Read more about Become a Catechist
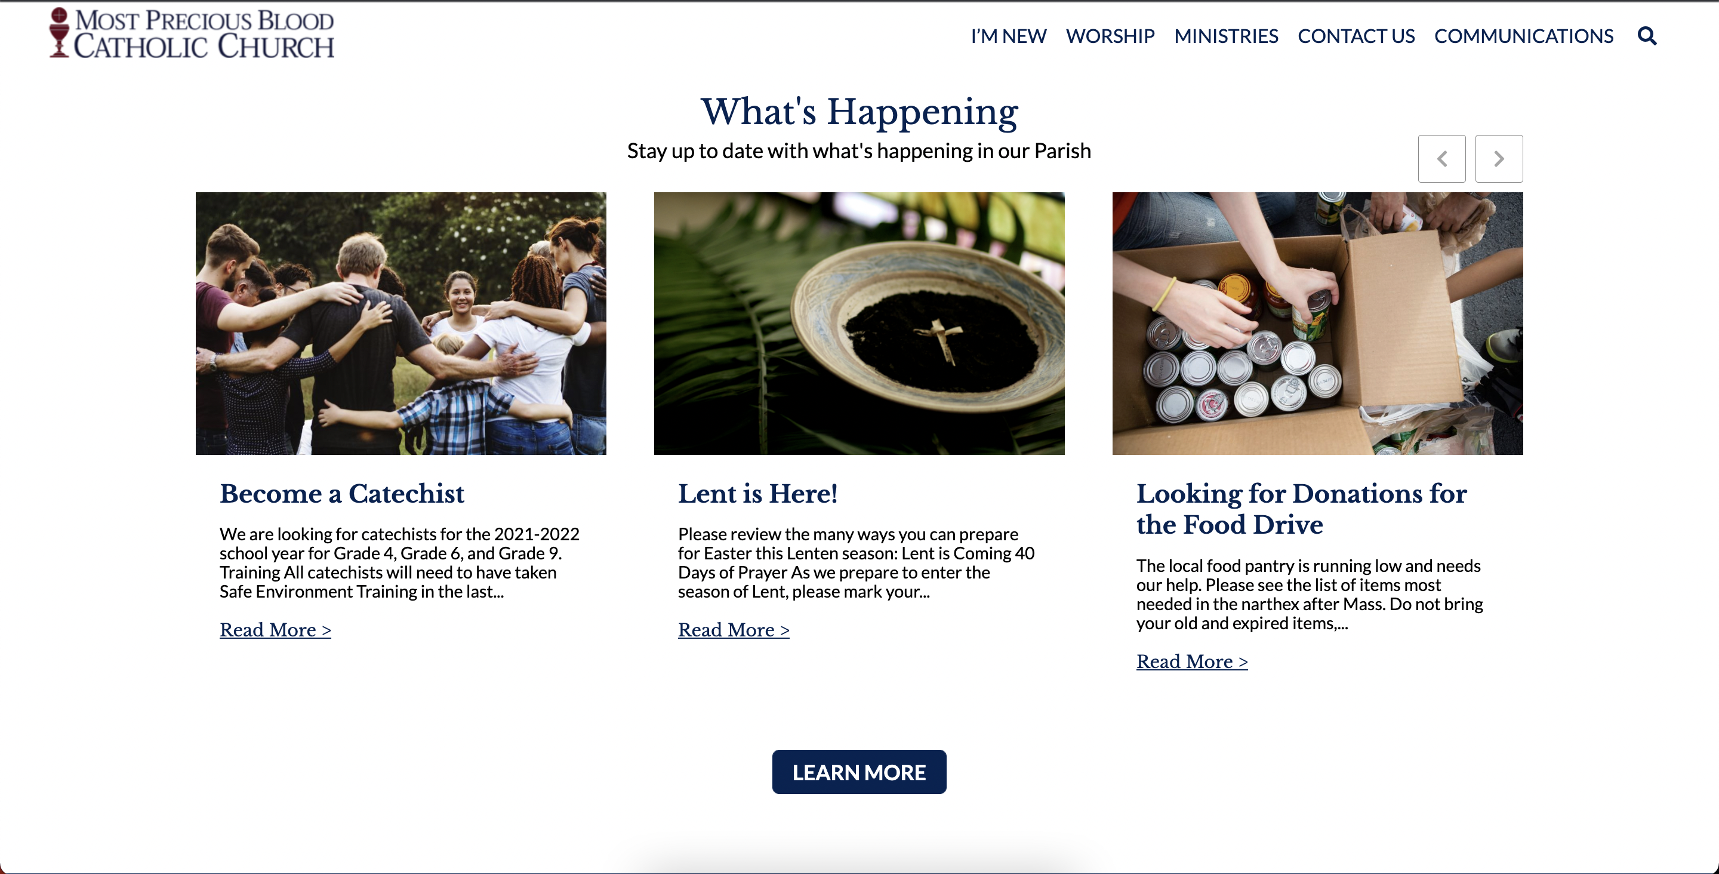The image size is (1719, 874). click(x=275, y=630)
